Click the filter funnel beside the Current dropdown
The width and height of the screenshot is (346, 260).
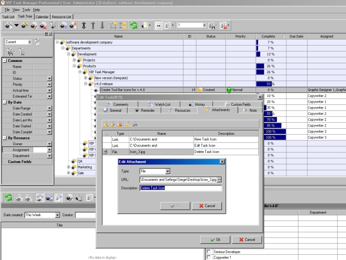pyautogui.click(x=37, y=42)
